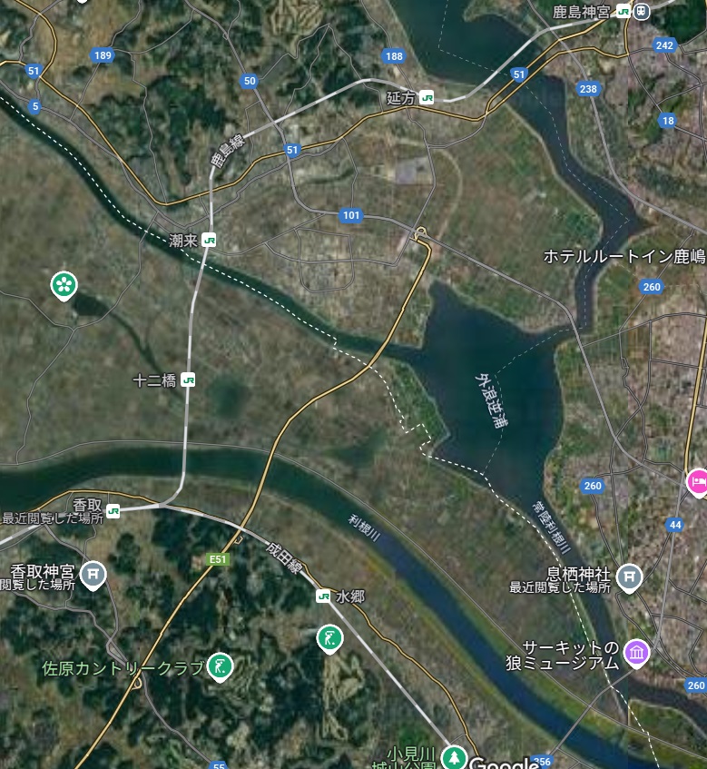The image size is (707, 769).
Task: Click the 潮来 JR station icon
Action: [x=209, y=241]
